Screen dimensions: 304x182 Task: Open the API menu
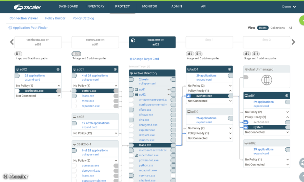coord(203,6)
